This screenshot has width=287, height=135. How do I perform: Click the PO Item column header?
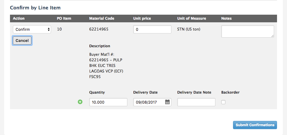pos(64,18)
